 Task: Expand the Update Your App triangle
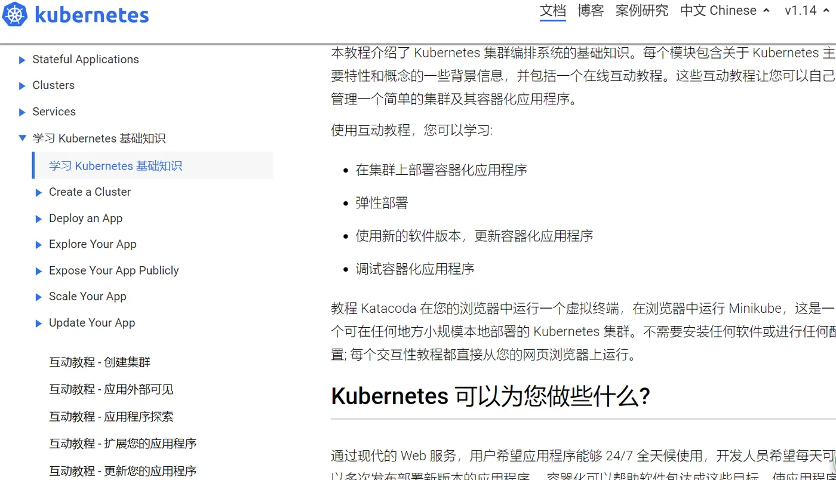click(x=39, y=323)
